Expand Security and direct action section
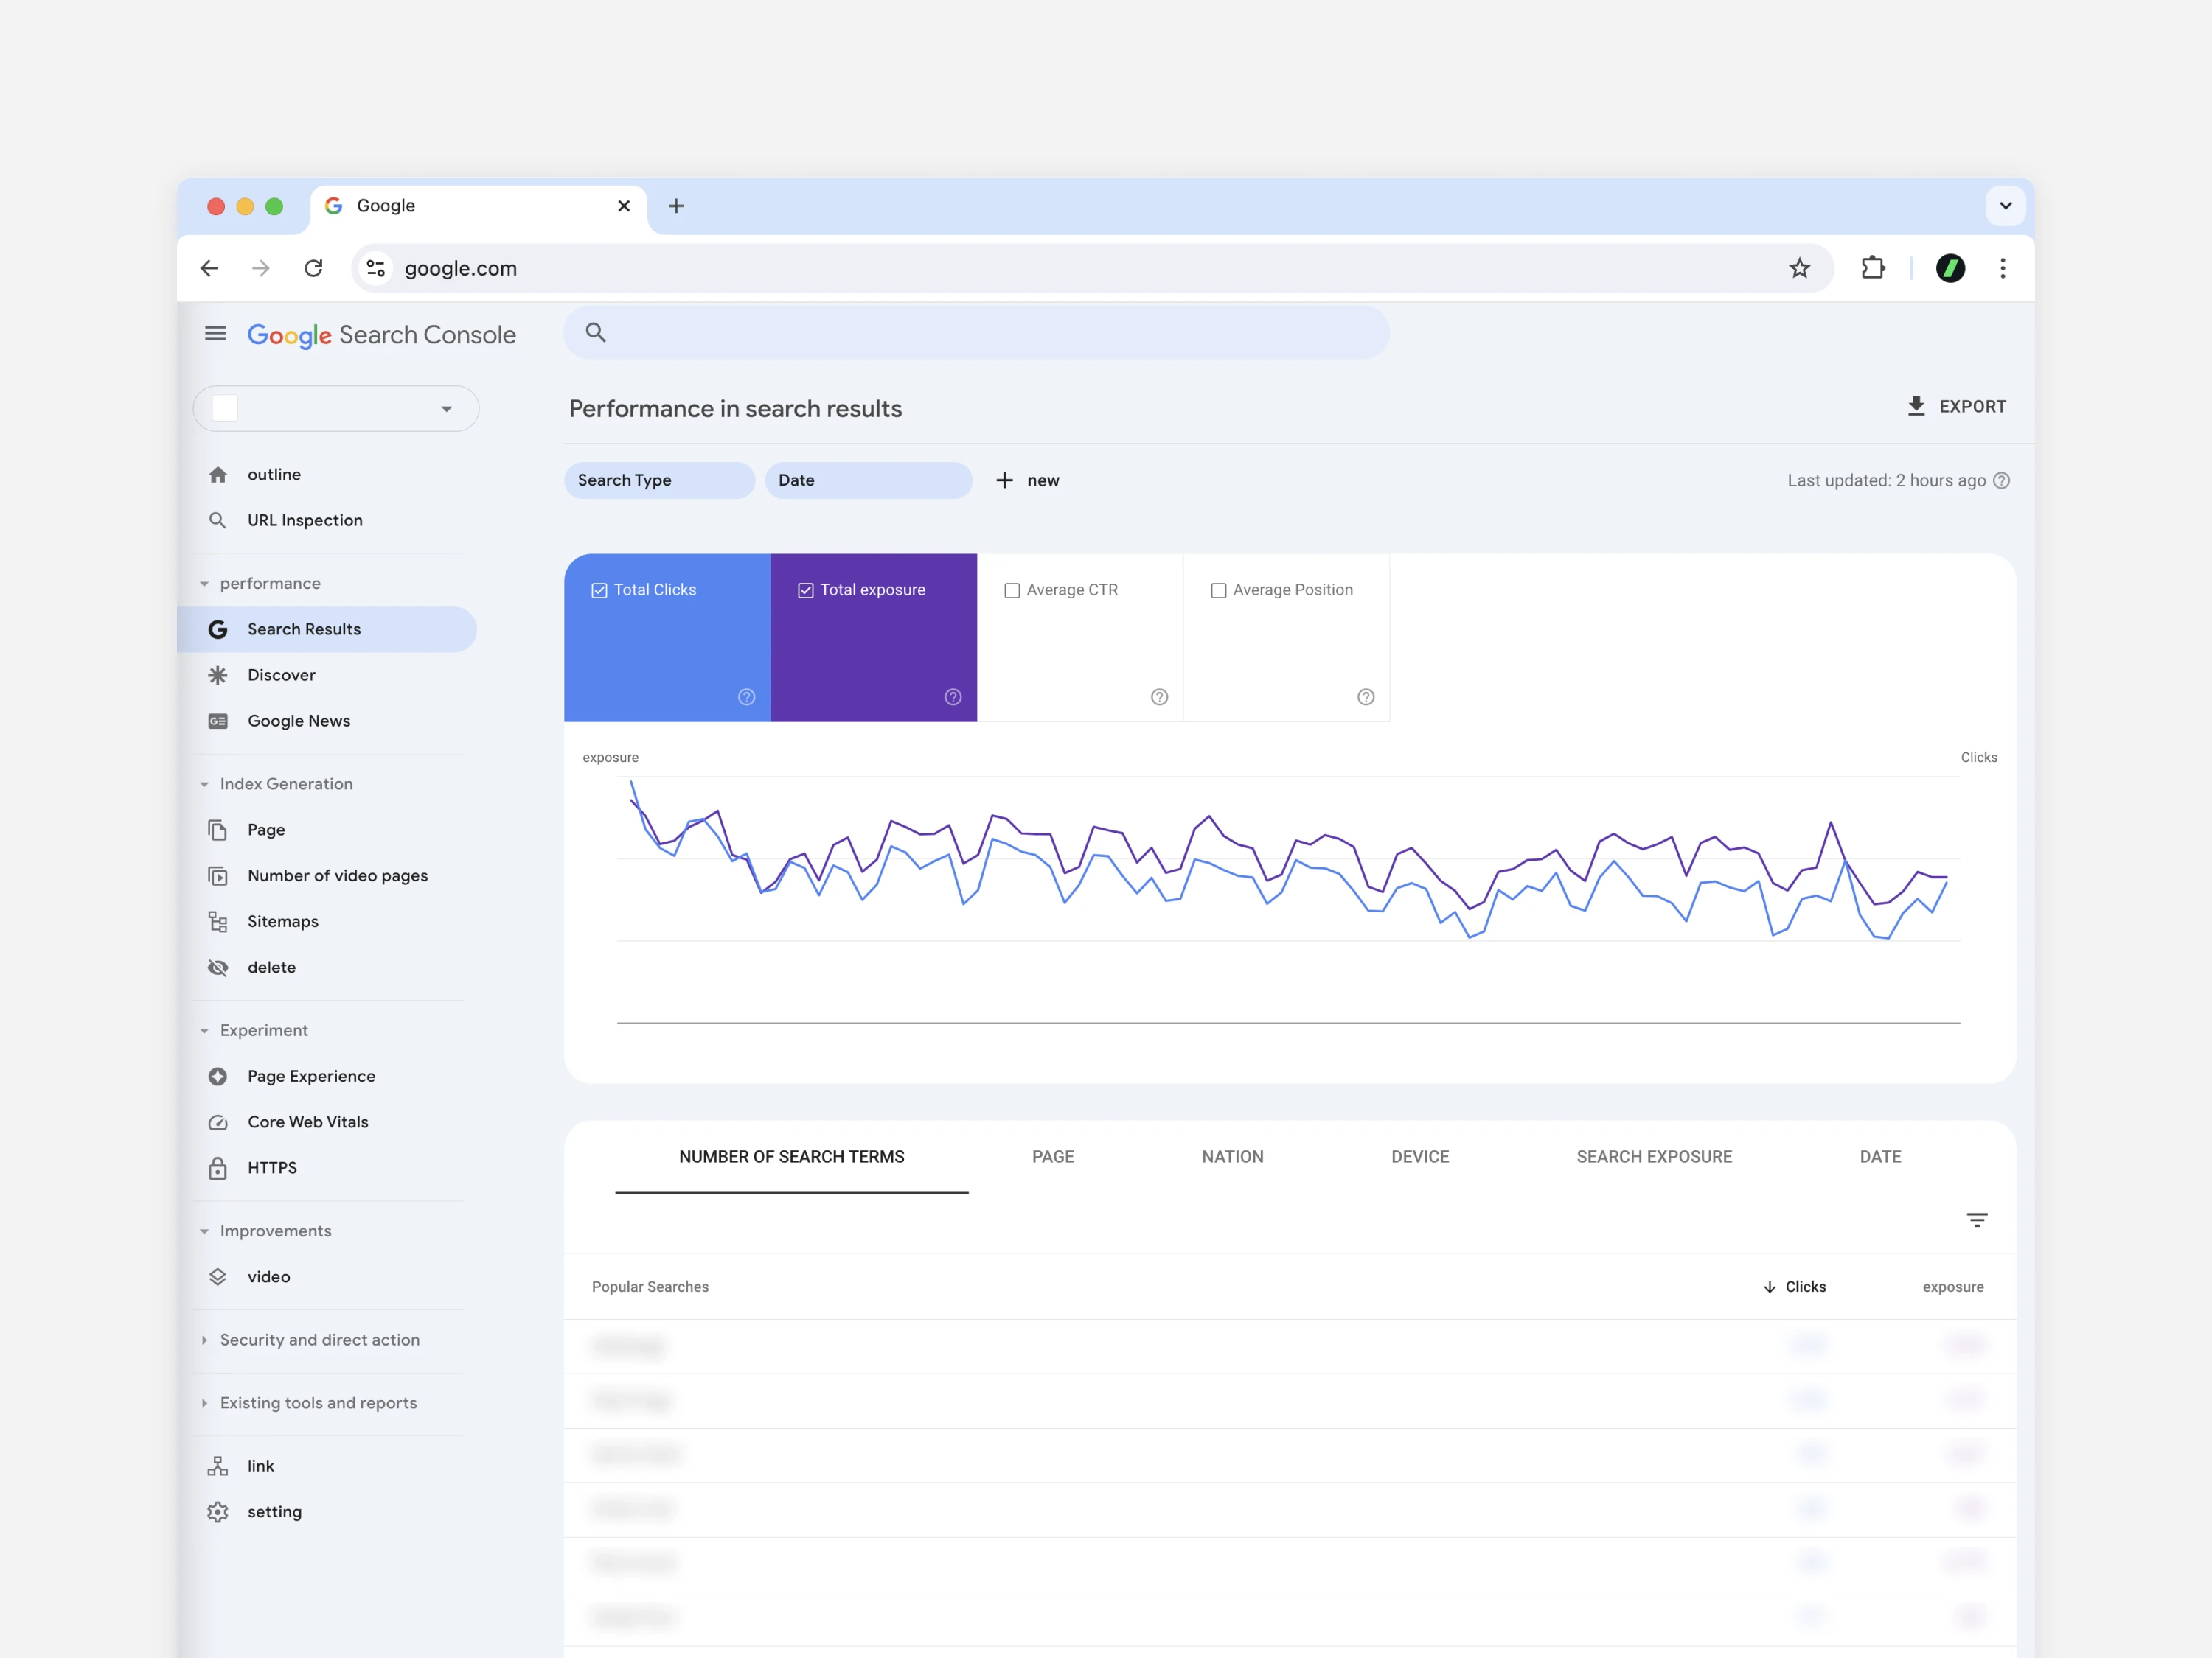Viewport: 2212px width, 1658px height. 204,1340
